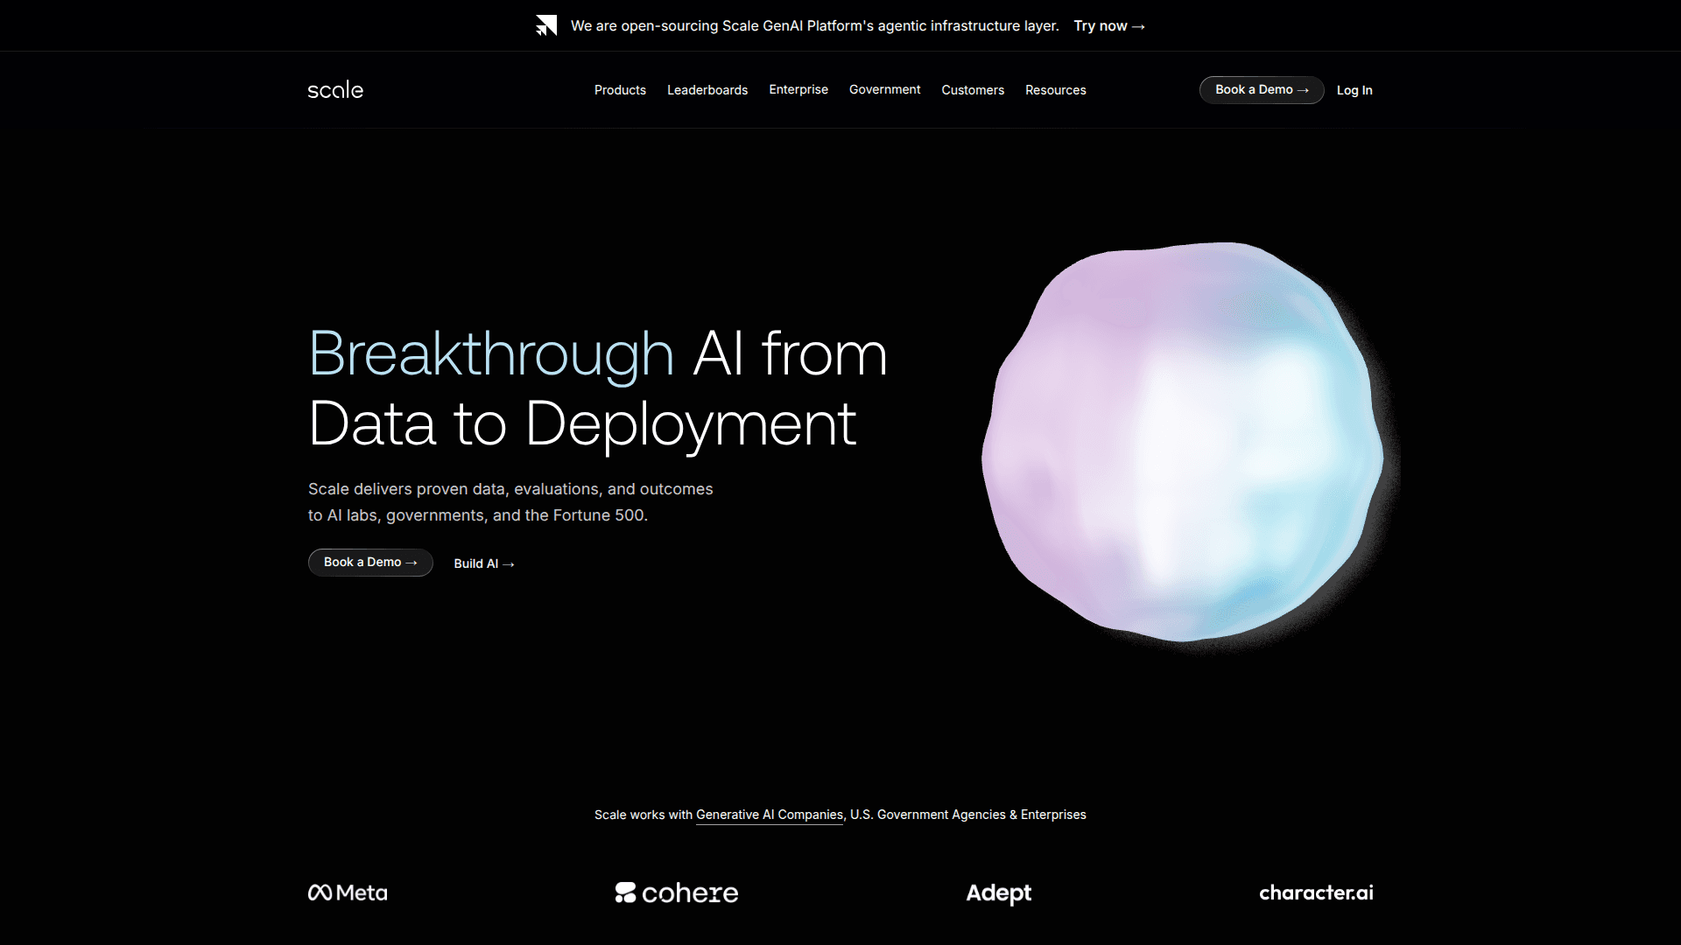Viewport: 1681px width, 945px height.
Task: Select the Leaderboards navigation item
Action: coord(707,90)
